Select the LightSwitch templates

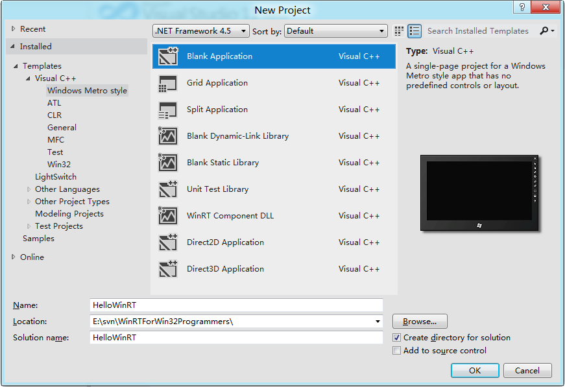(x=56, y=177)
